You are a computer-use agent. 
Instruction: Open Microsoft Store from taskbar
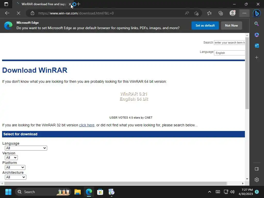pyautogui.click(x=100, y=192)
